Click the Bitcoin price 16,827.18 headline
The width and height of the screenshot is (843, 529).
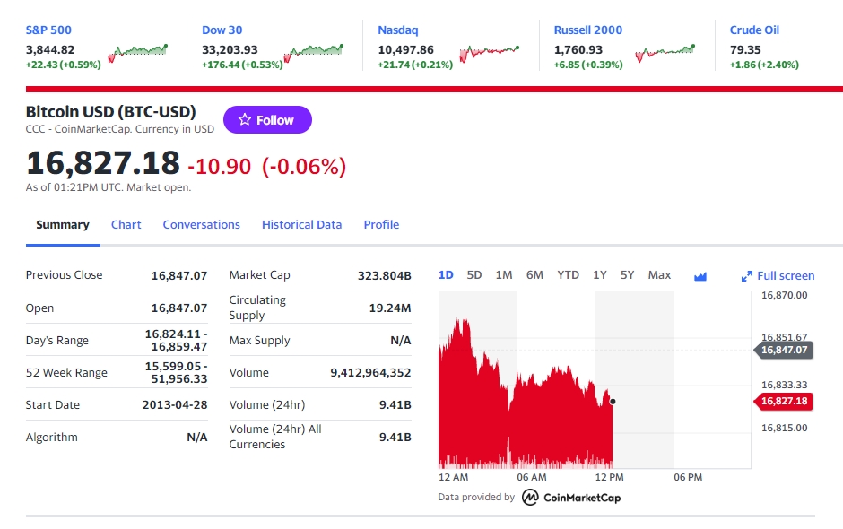[103, 163]
